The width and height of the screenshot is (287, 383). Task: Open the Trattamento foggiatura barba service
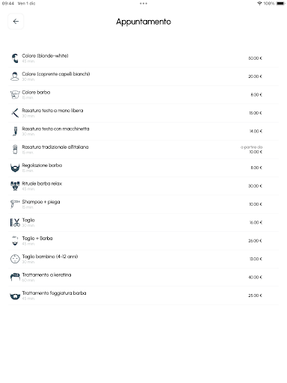click(x=143, y=295)
